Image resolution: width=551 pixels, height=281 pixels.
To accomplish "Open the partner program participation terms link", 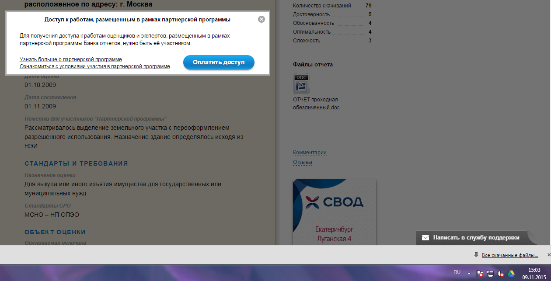I will tap(94, 66).
